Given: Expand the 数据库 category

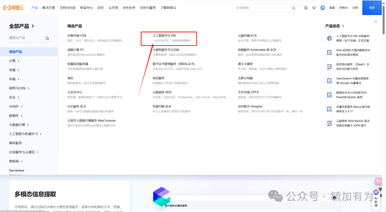Looking at the screenshot, I should [x=22, y=116].
